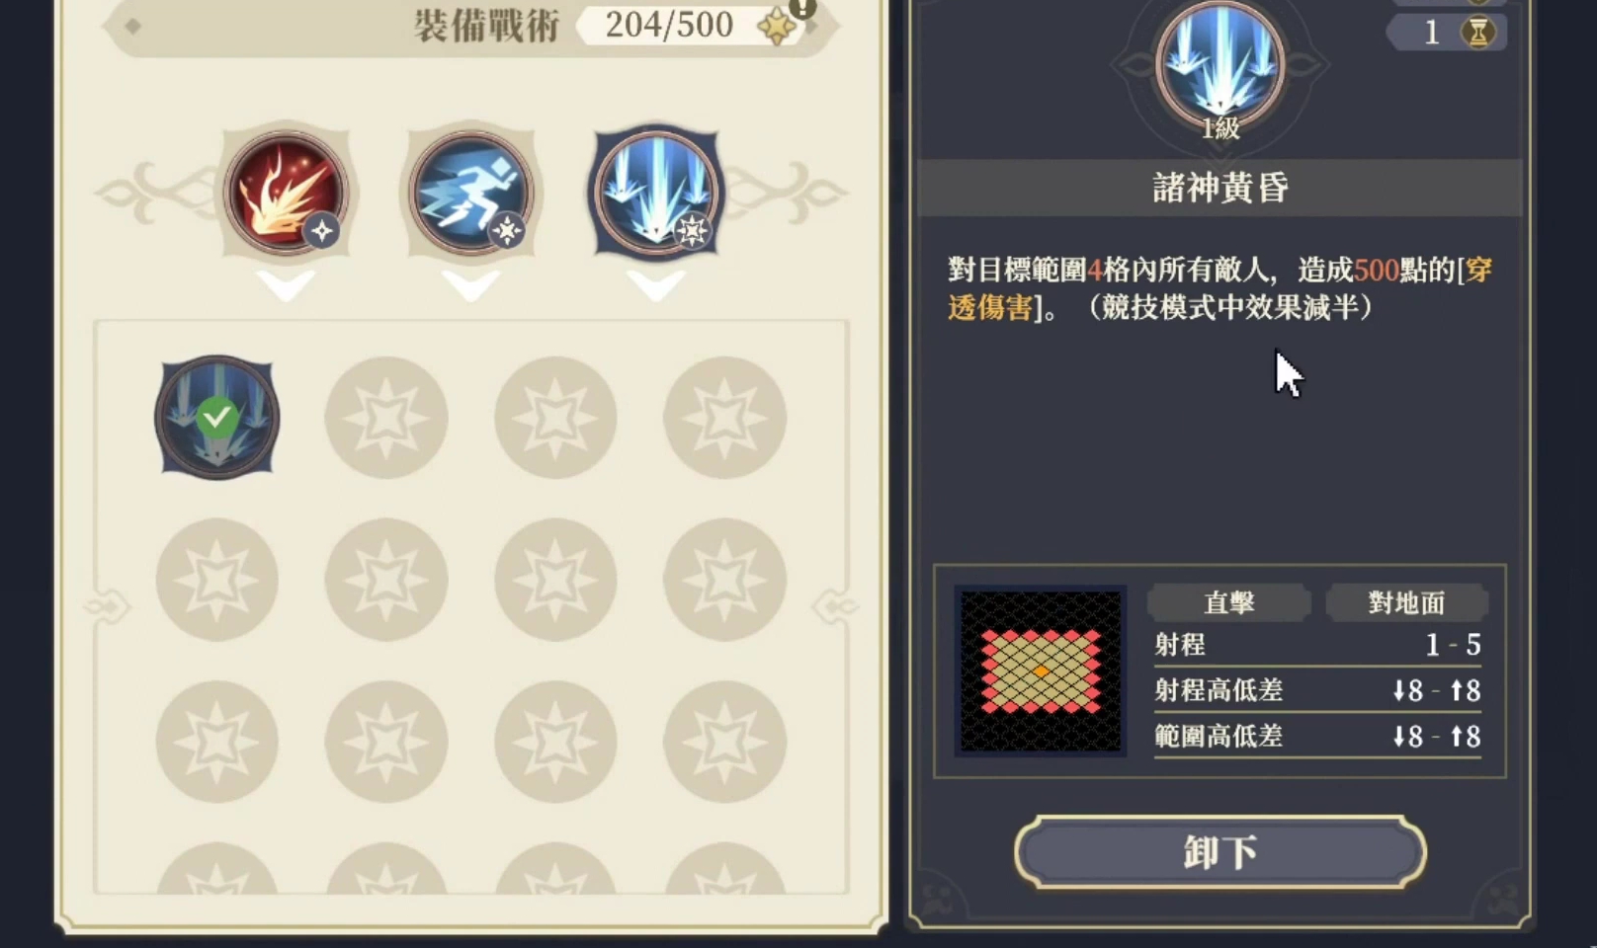Expand chevron below the light-rain tactic

656,285
